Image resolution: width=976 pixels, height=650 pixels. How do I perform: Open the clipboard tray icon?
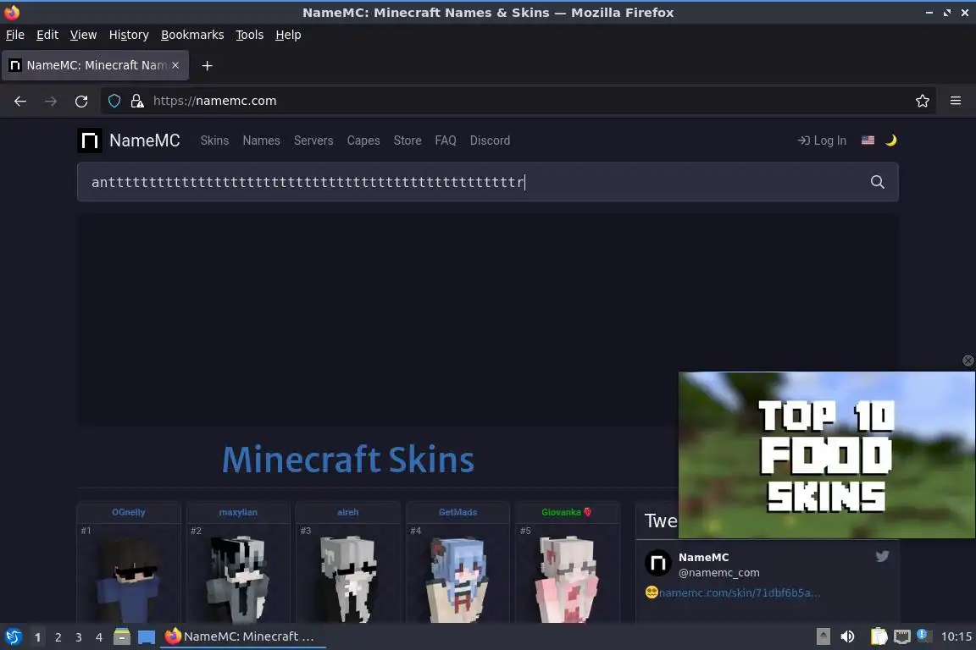(x=879, y=636)
